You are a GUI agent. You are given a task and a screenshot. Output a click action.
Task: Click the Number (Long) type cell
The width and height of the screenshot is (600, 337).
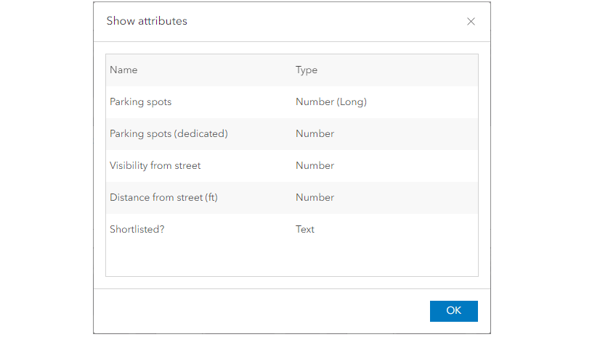tap(331, 102)
